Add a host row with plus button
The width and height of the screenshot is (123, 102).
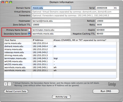6,84
